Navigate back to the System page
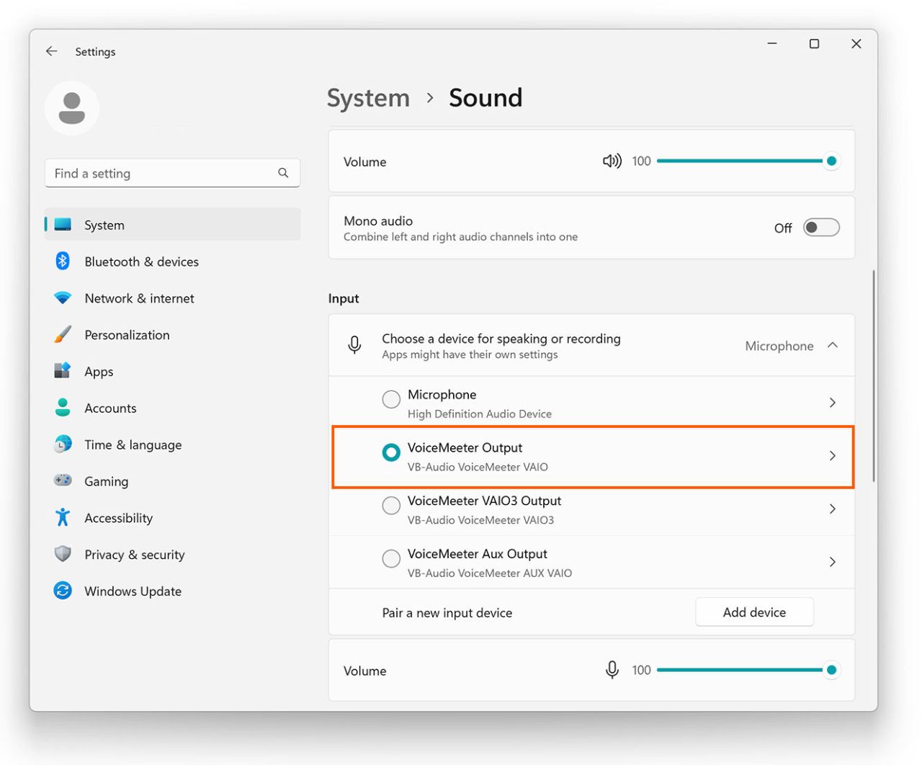Screen dimensions: 922x765 (x=50, y=51)
